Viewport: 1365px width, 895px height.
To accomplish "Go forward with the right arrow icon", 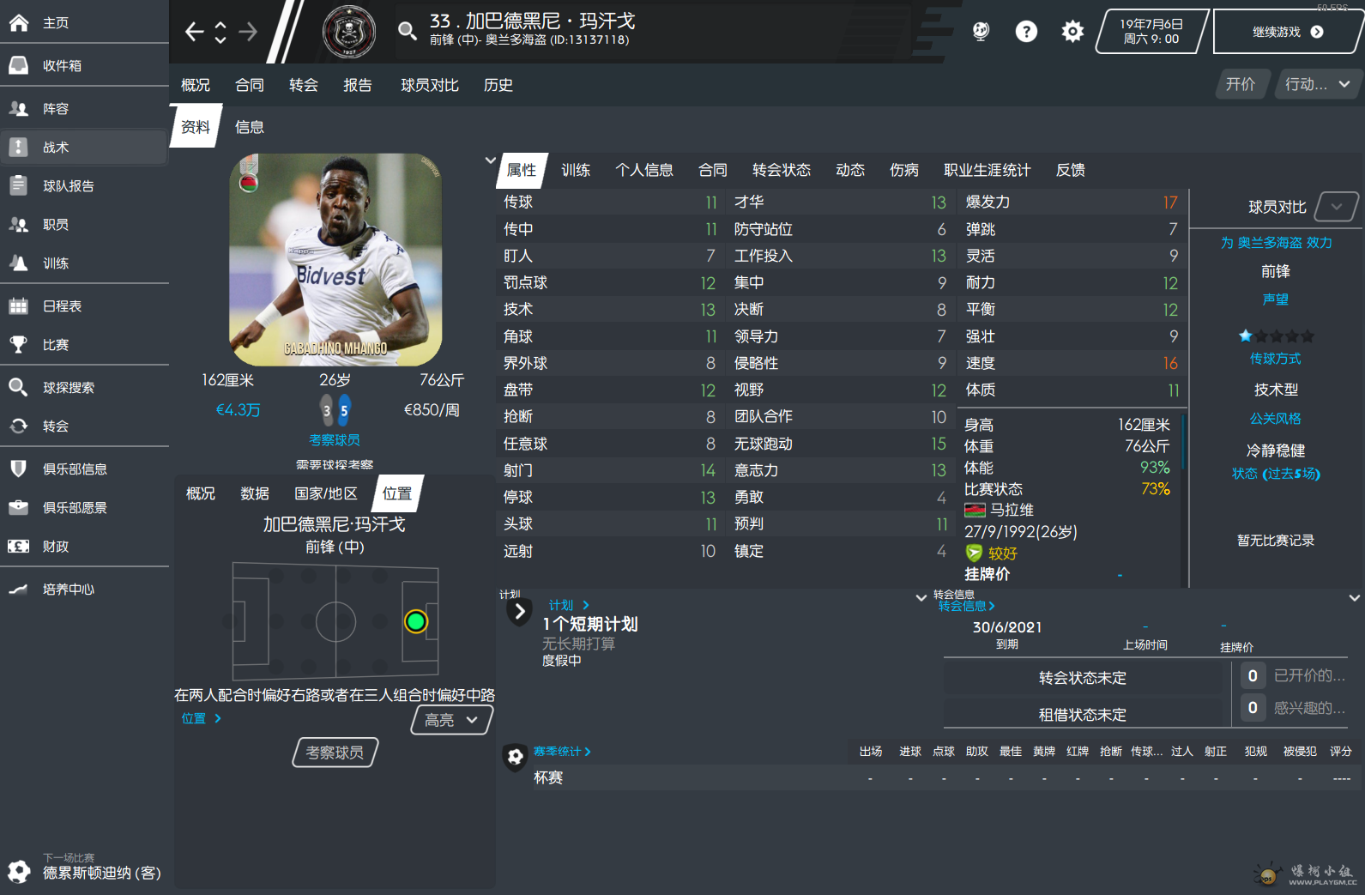I will click(248, 32).
